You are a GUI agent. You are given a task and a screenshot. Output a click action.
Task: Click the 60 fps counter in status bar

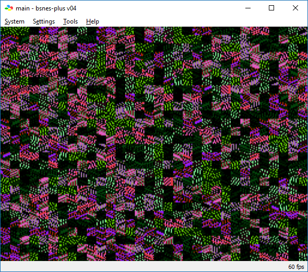tap(296, 267)
